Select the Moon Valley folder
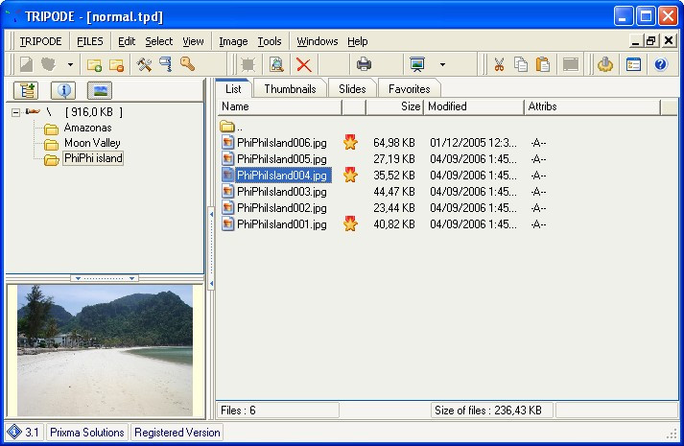The image size is (684, 446). 92,143
